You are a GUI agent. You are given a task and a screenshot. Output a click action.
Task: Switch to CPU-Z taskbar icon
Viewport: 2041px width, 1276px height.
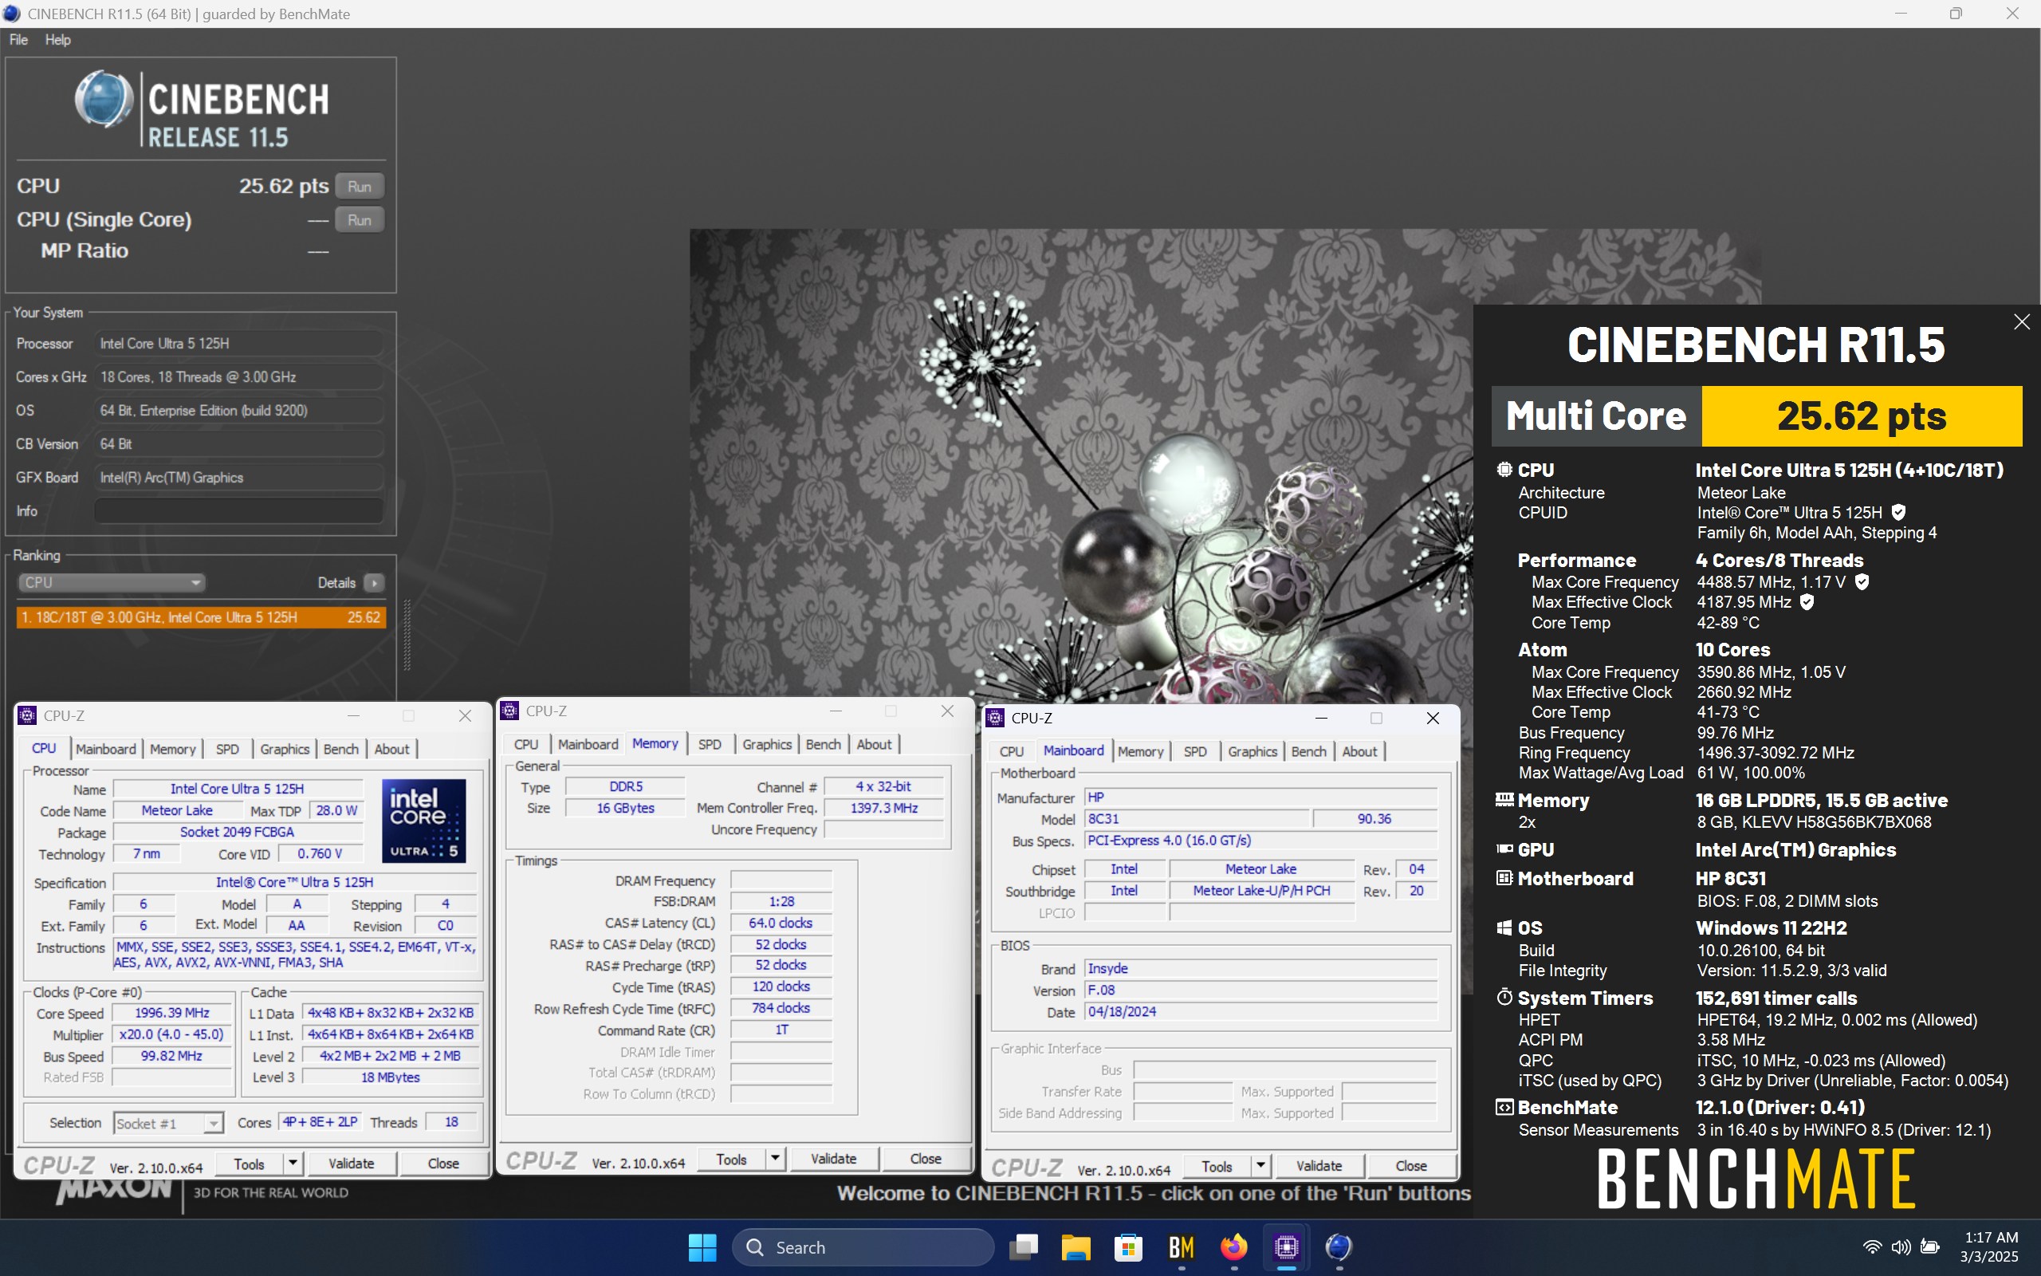1286,1246
